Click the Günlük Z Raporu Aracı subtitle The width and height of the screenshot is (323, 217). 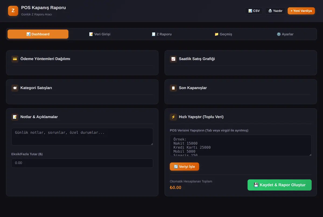coord(37,14)
